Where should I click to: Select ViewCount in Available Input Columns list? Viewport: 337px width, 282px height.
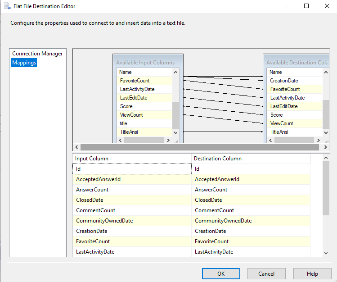tap(131, 115)
